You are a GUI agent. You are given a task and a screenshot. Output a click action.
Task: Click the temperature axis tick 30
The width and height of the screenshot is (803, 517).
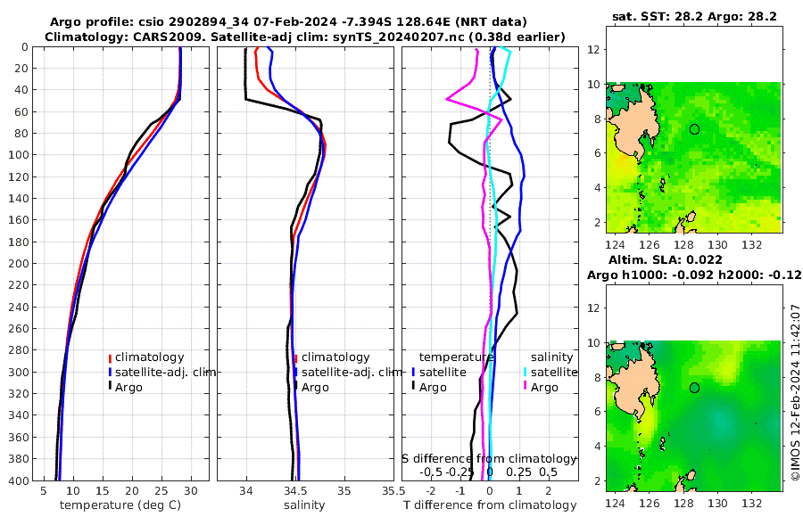pyautogui.click(x=191, y=491)
